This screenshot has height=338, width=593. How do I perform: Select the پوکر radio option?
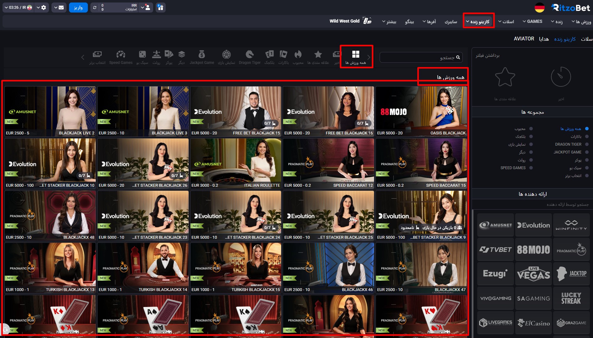click(x=587, y=160)
